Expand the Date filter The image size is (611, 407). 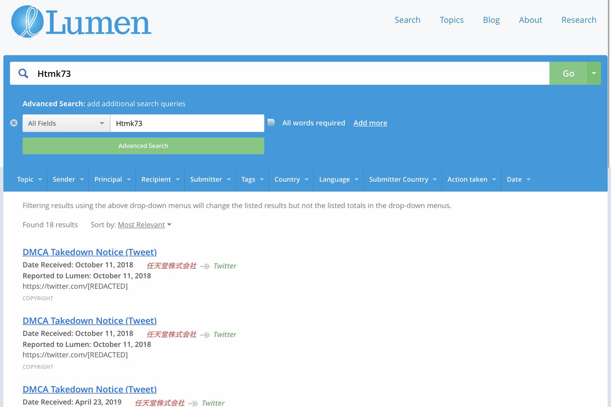[518, 179]
